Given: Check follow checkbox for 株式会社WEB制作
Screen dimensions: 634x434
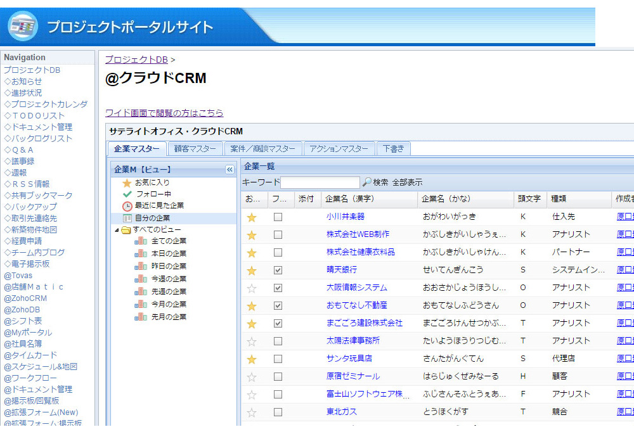Looking at the screenshot, I should pyautogui.click(x=278, y=235).
